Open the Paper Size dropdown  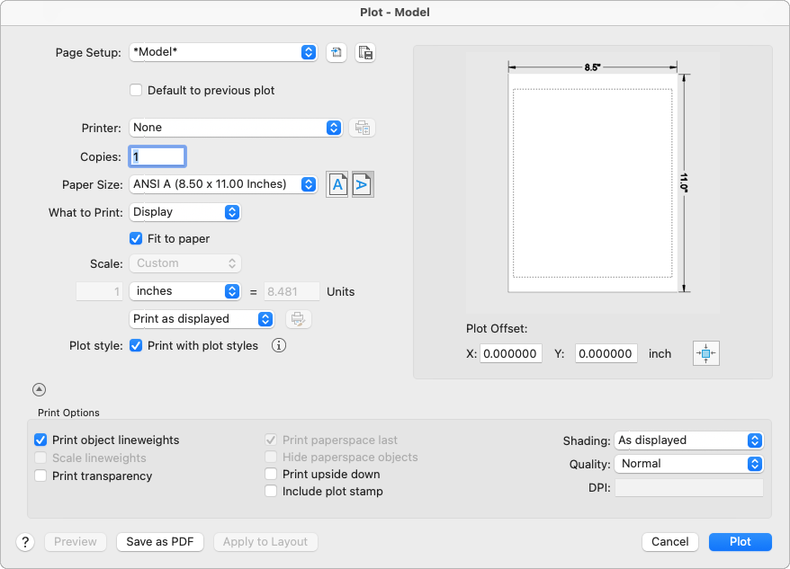point(224,184)
